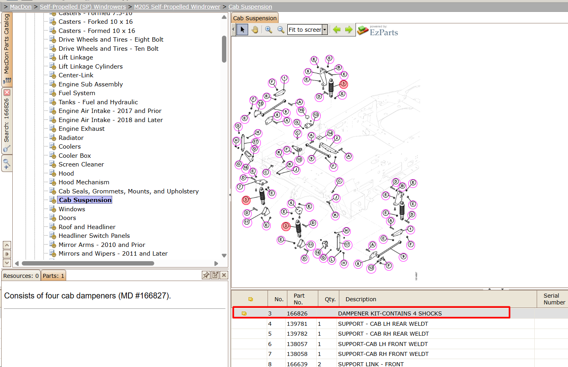568x367 pixels.
Task: Click the scroll-down arrow under side tabs
Action: [x=7, y=263]
